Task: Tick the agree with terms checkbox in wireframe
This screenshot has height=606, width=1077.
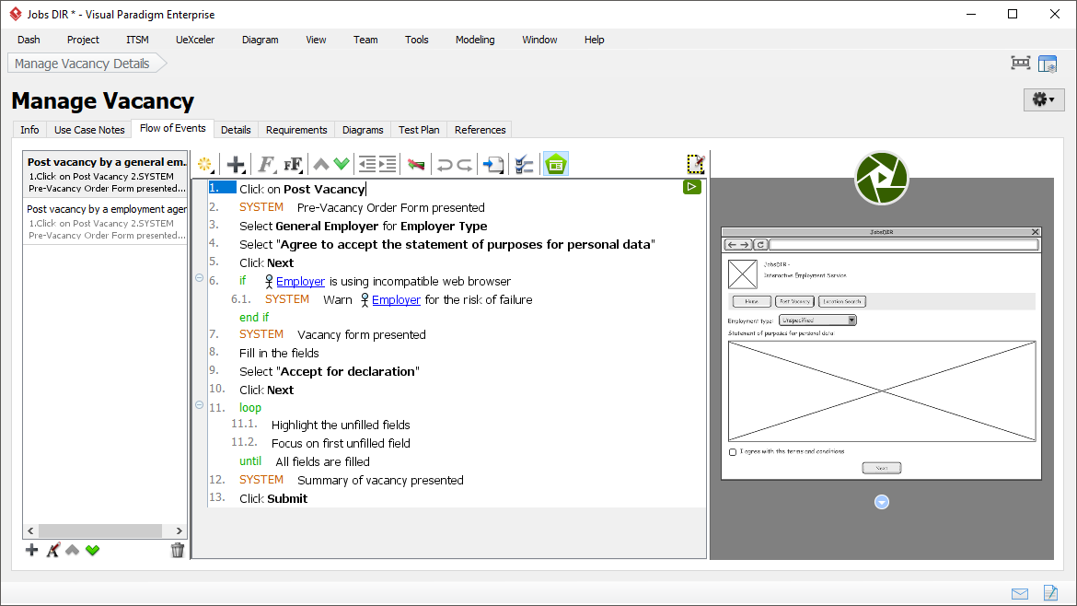Action: coord(732,452)
